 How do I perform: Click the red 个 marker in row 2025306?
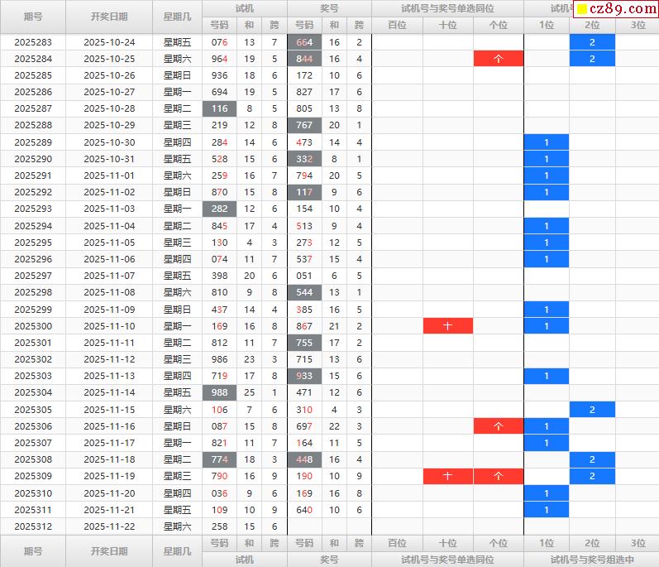(x=498, y=426)
